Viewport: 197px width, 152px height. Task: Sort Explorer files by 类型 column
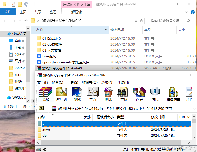(x=159, y=30)
